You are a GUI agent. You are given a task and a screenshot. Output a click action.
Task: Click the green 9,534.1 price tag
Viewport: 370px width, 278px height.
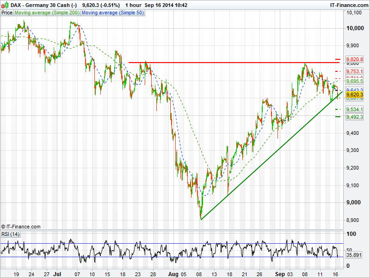pos(354,109)
